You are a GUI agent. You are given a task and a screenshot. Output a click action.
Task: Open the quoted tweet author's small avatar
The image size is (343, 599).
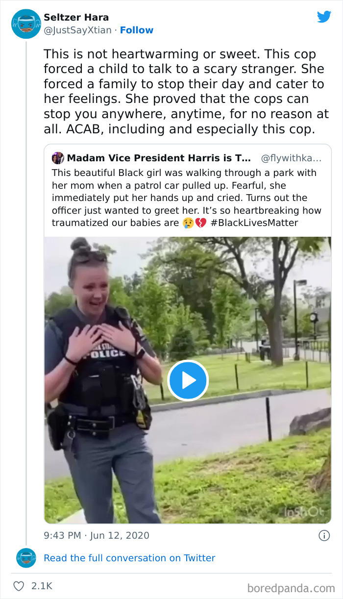coord(58,158)
